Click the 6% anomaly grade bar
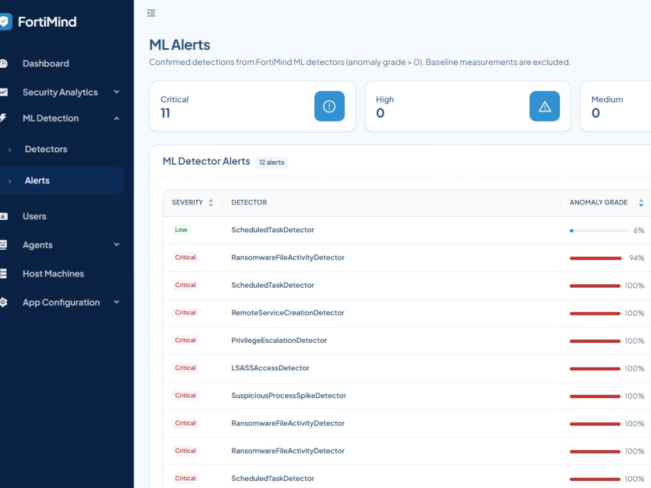 599,231
